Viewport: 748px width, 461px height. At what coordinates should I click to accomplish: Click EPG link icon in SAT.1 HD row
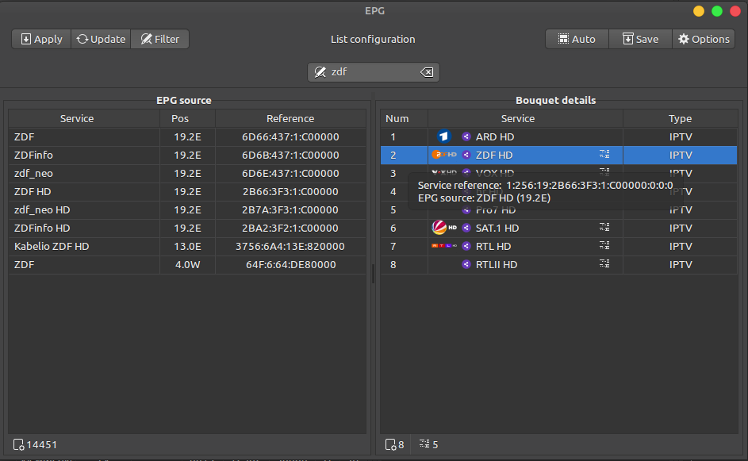click(x=604, y=229)
